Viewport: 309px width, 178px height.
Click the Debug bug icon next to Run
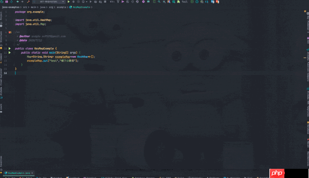tap(73, 2)
